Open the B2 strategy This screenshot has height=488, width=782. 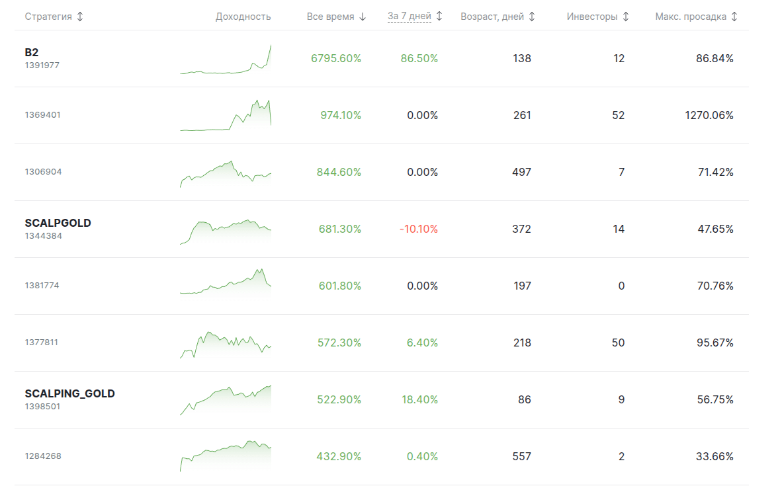(x=32, y=52)
